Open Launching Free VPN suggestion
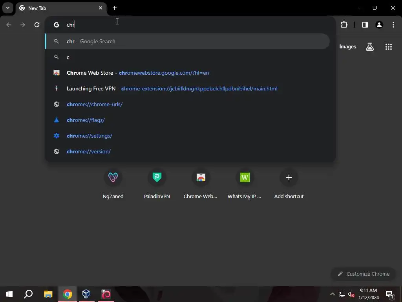This screenshot has height=302, width=402. click(x=187, y=88)
